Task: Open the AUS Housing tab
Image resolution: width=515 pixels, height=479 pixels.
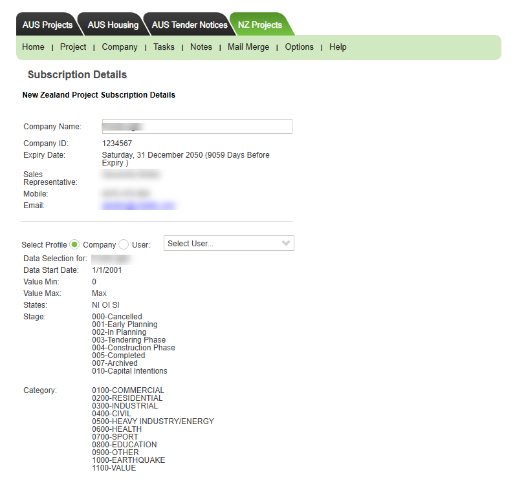Action: (x=113, y=25)
